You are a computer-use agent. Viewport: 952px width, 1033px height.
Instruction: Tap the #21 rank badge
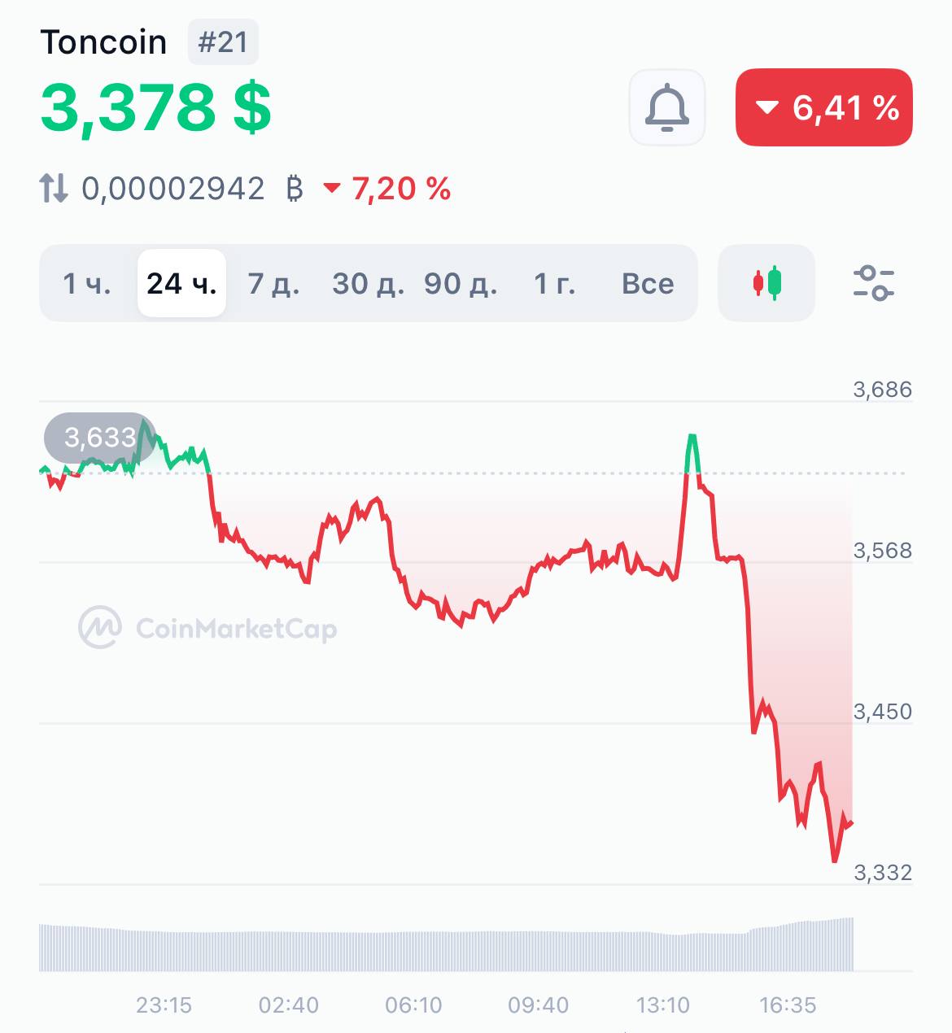(223, 42)
